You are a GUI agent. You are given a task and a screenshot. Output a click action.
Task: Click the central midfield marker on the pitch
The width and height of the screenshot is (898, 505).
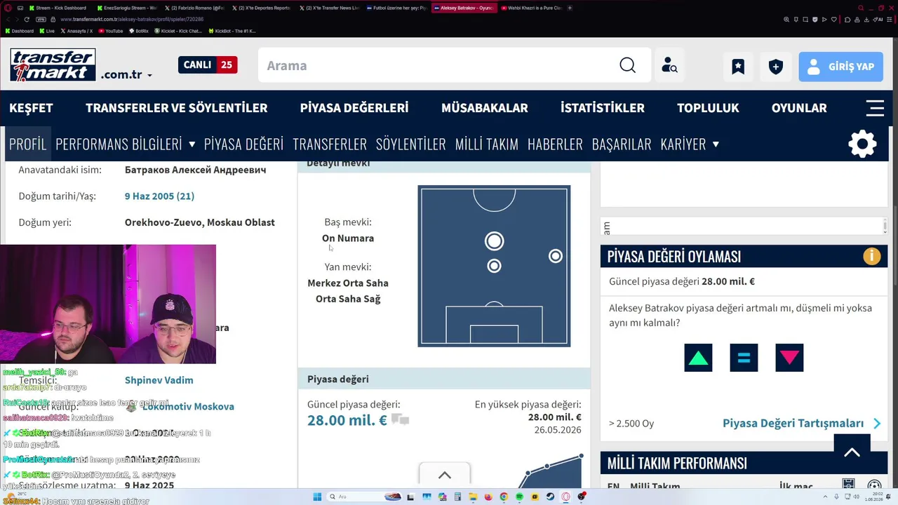(494, 266)
